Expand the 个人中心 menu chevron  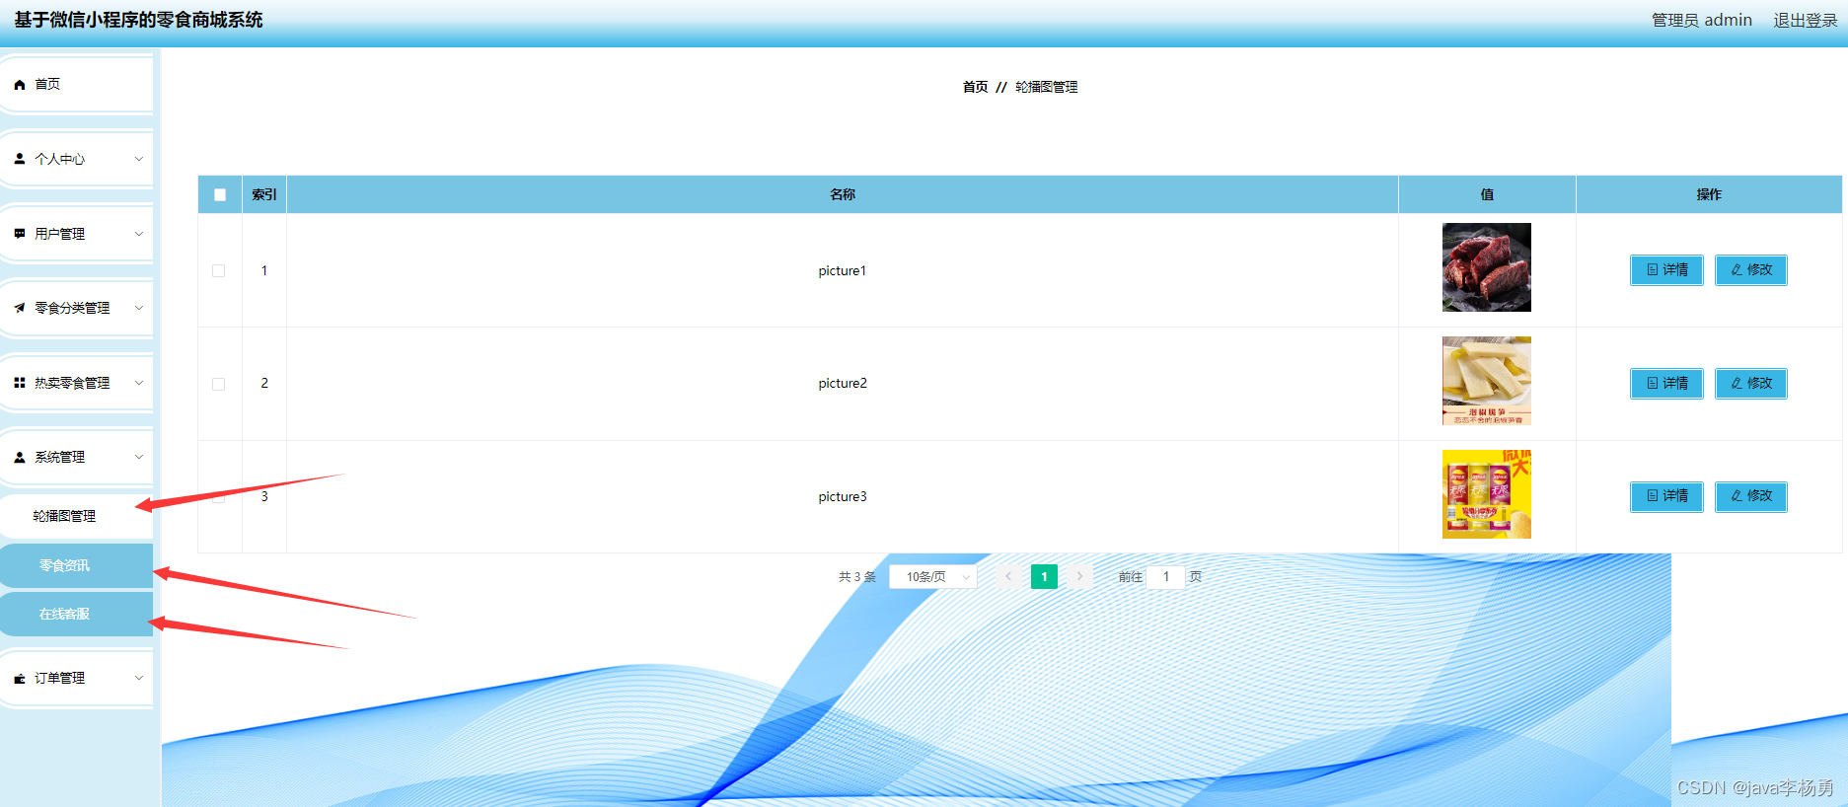click(x=139, y=159)
